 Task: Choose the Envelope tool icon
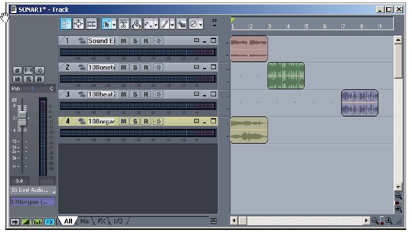point(149,24)
